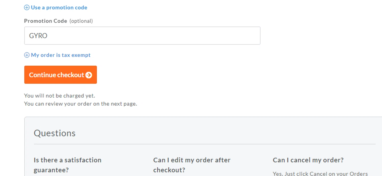Select the Is there a satisfaction guarantee question
382x176 pixels.
tap(67, 165)
